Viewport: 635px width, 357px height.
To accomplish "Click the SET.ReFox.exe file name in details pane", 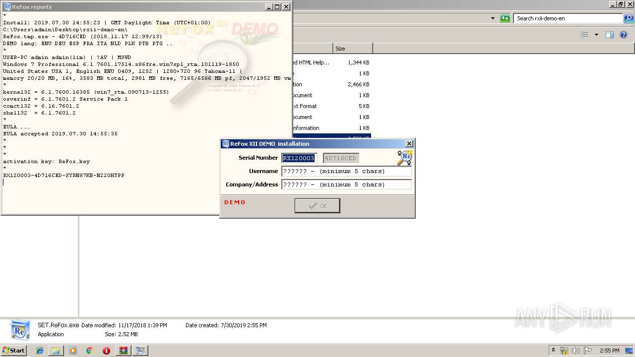I will pos(59,325).
